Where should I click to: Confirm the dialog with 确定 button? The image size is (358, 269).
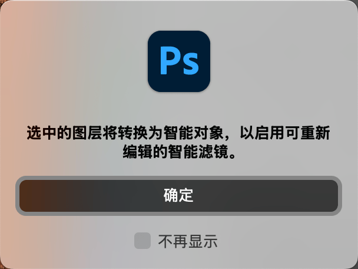[x=178, y=196]
